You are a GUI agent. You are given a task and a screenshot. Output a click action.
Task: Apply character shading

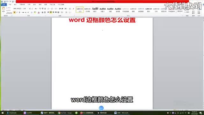(x=42, y=12)
